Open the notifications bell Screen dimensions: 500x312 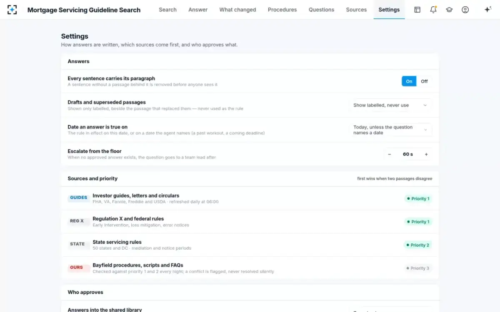pos(433,10)
